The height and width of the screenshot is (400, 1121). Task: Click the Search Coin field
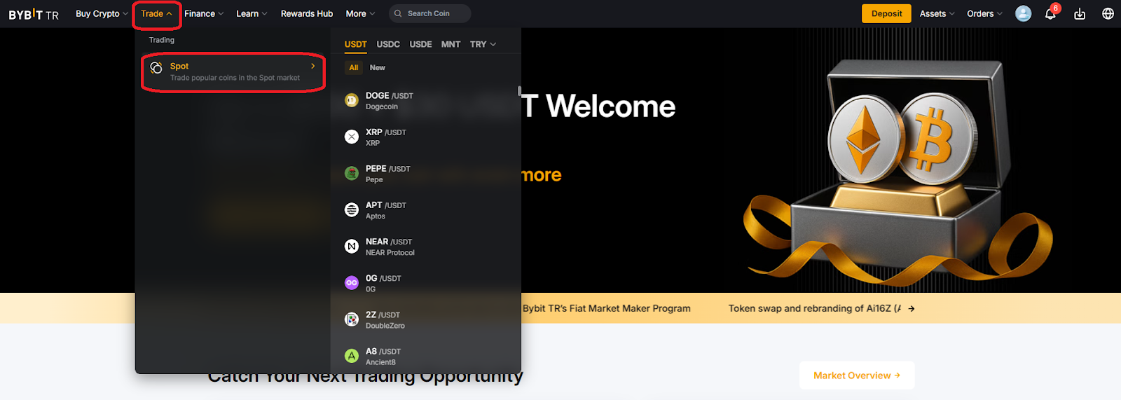429,13
